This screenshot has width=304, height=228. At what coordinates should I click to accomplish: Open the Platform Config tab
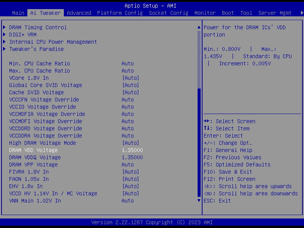point(120,13)
